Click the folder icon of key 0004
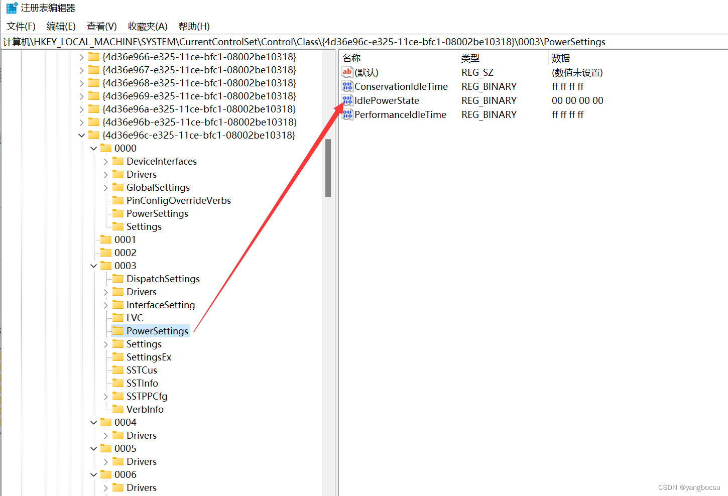 (106, 422)
